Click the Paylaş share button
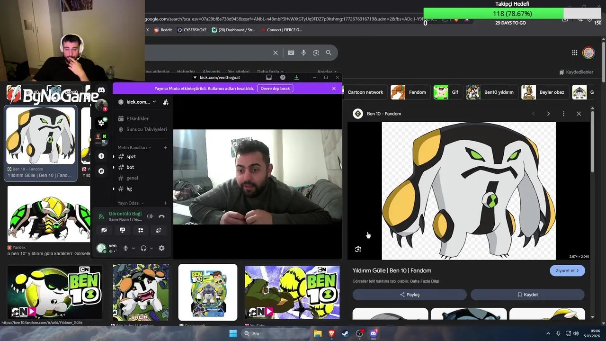 [x=410, y=295]
